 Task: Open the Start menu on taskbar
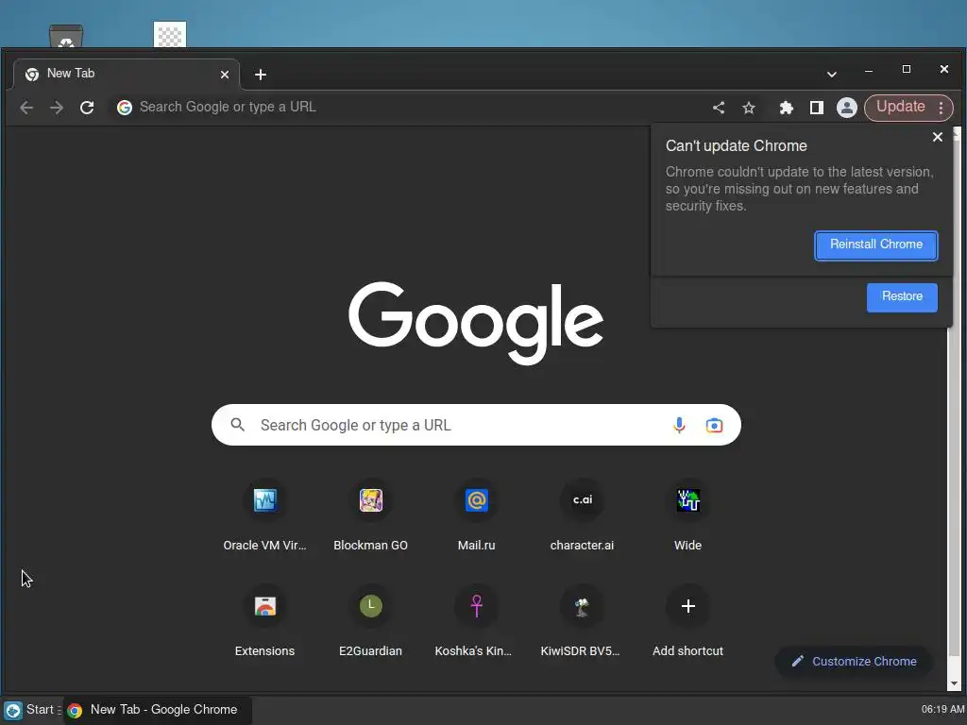31,710
